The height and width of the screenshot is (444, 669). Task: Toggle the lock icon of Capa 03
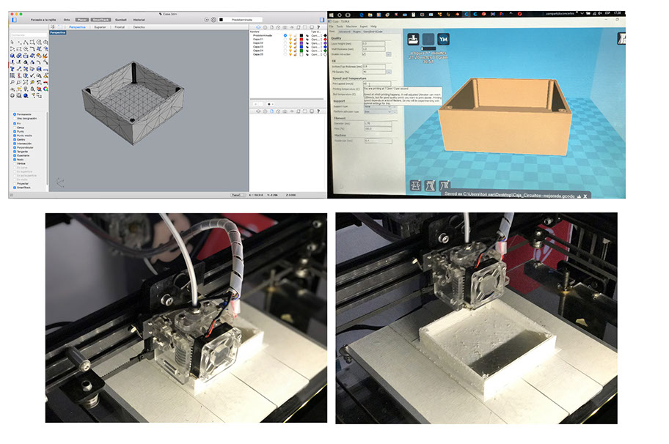pyautogui.click(x=295, y=47)
